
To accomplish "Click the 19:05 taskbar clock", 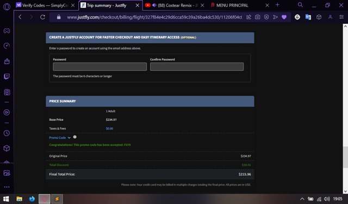I will (x=338, y=199).
